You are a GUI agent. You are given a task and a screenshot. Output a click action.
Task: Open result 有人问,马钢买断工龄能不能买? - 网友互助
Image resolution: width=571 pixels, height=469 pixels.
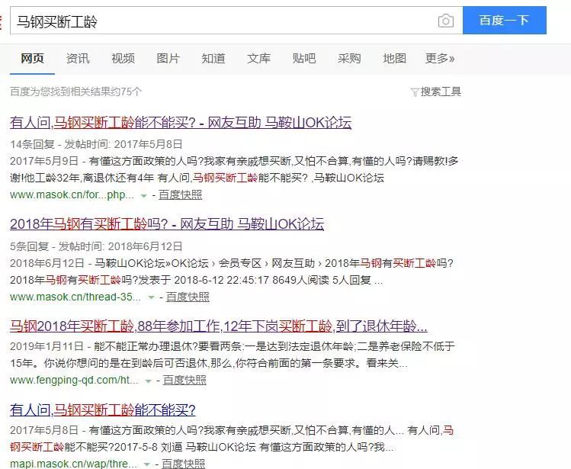[181, 123]
